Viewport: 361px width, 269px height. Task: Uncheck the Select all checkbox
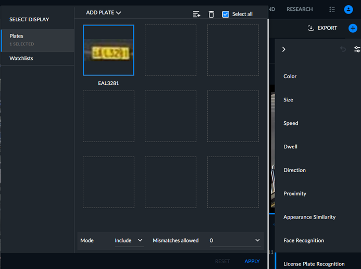pos(226,14)
